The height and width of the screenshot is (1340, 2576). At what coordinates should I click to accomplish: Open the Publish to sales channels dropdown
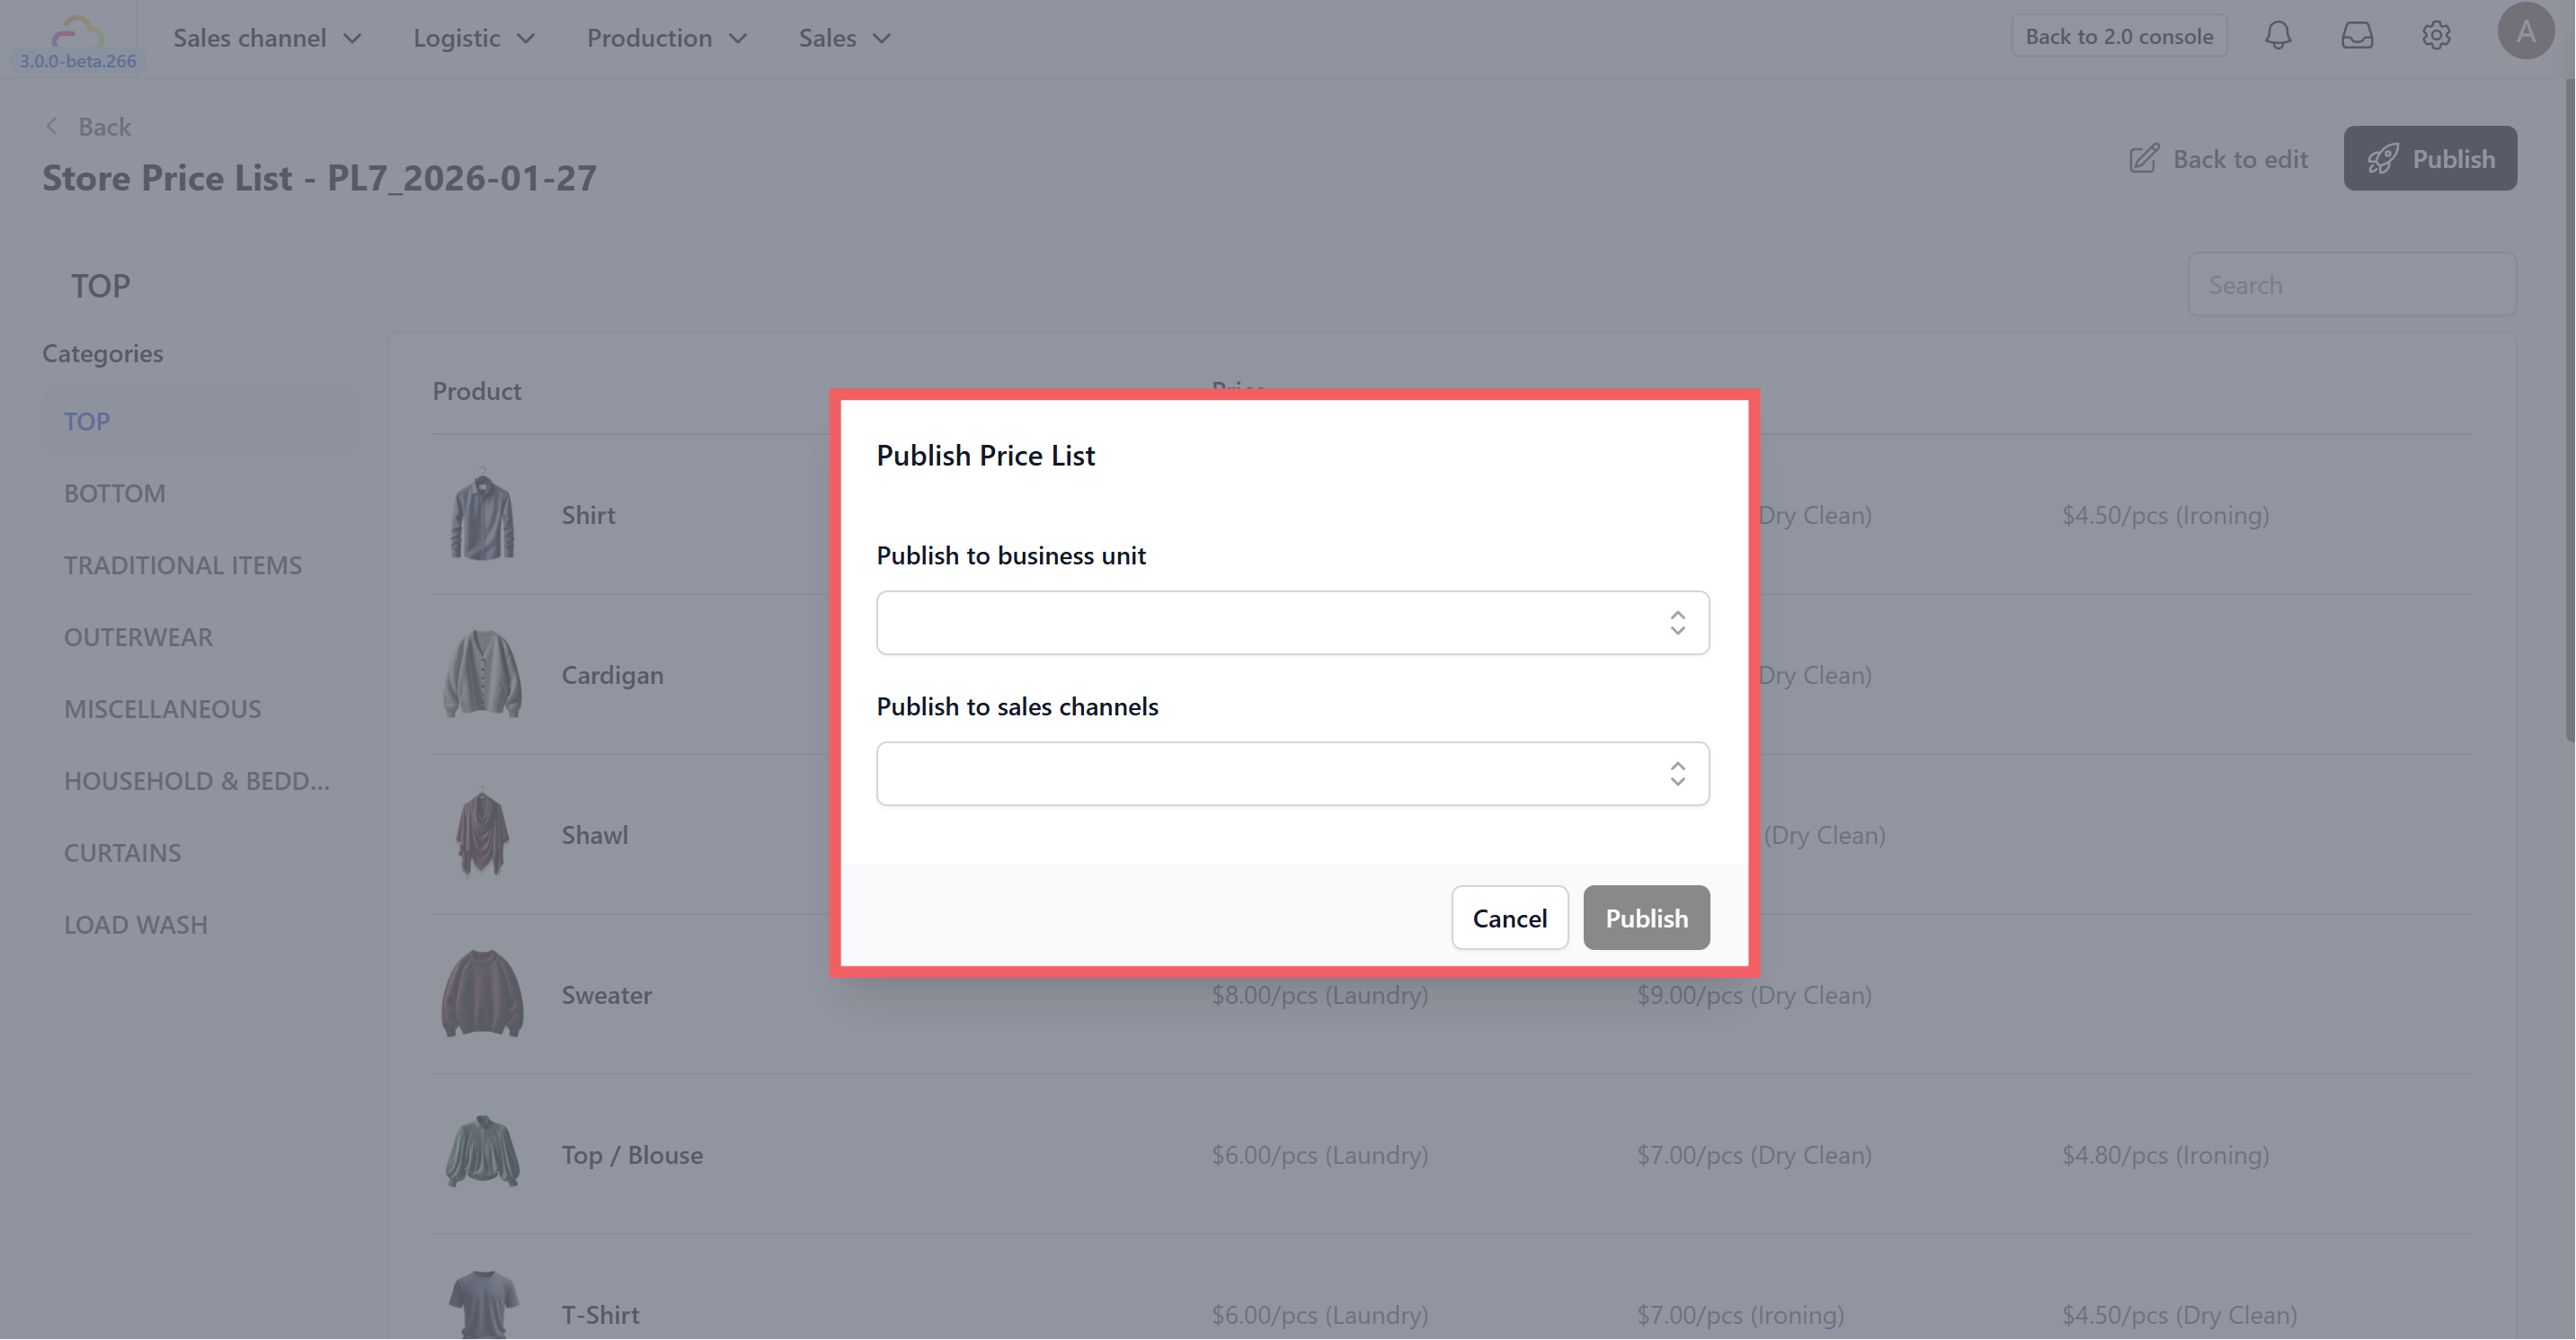1292,774
